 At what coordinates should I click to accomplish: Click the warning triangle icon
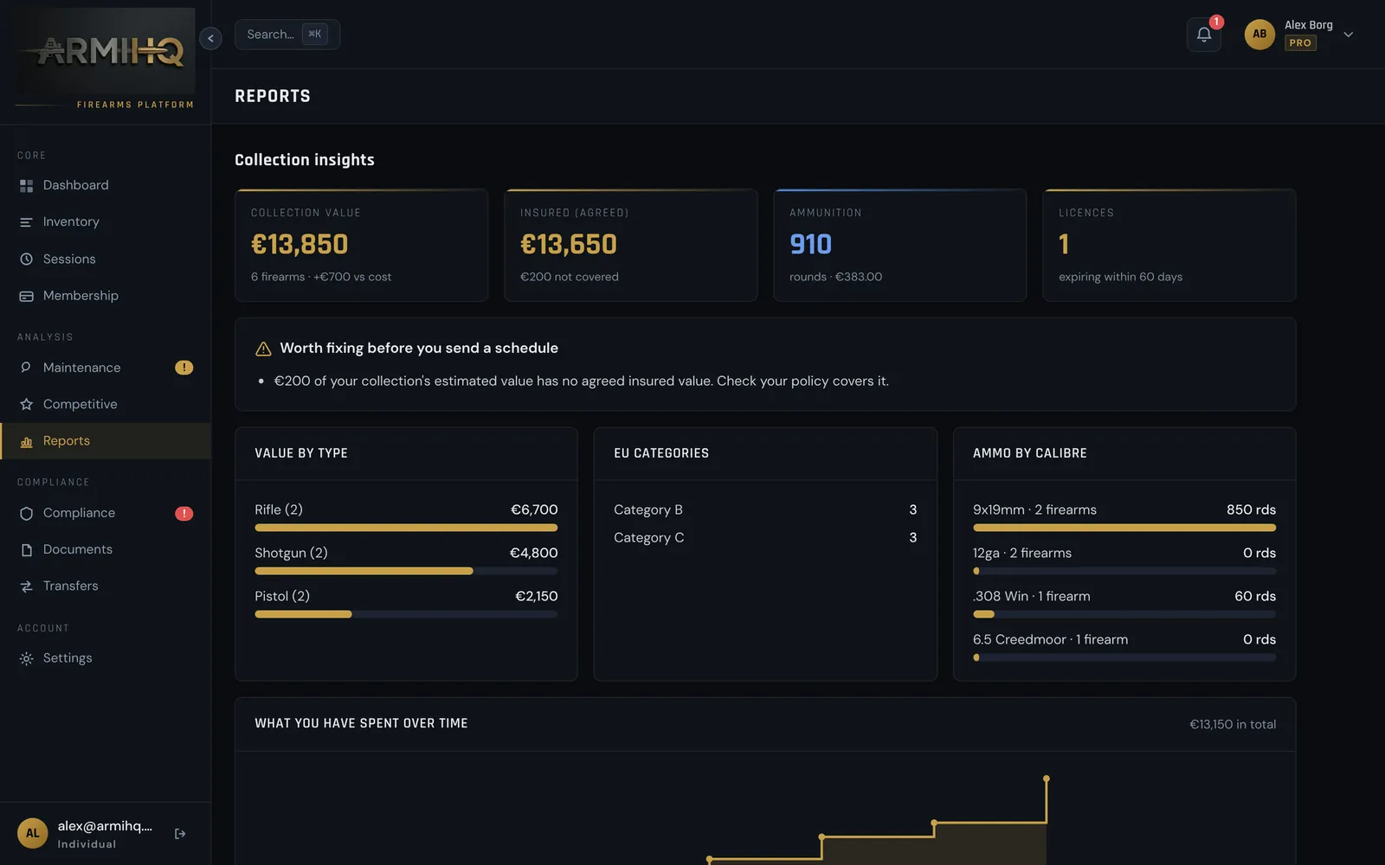pyautogui.click(x=263, y=349)
